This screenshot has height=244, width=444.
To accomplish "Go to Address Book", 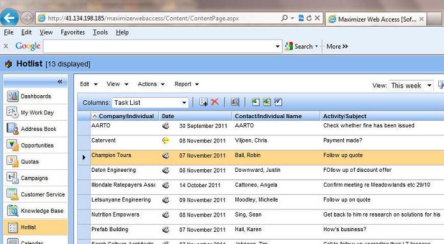I will [35, 129].
